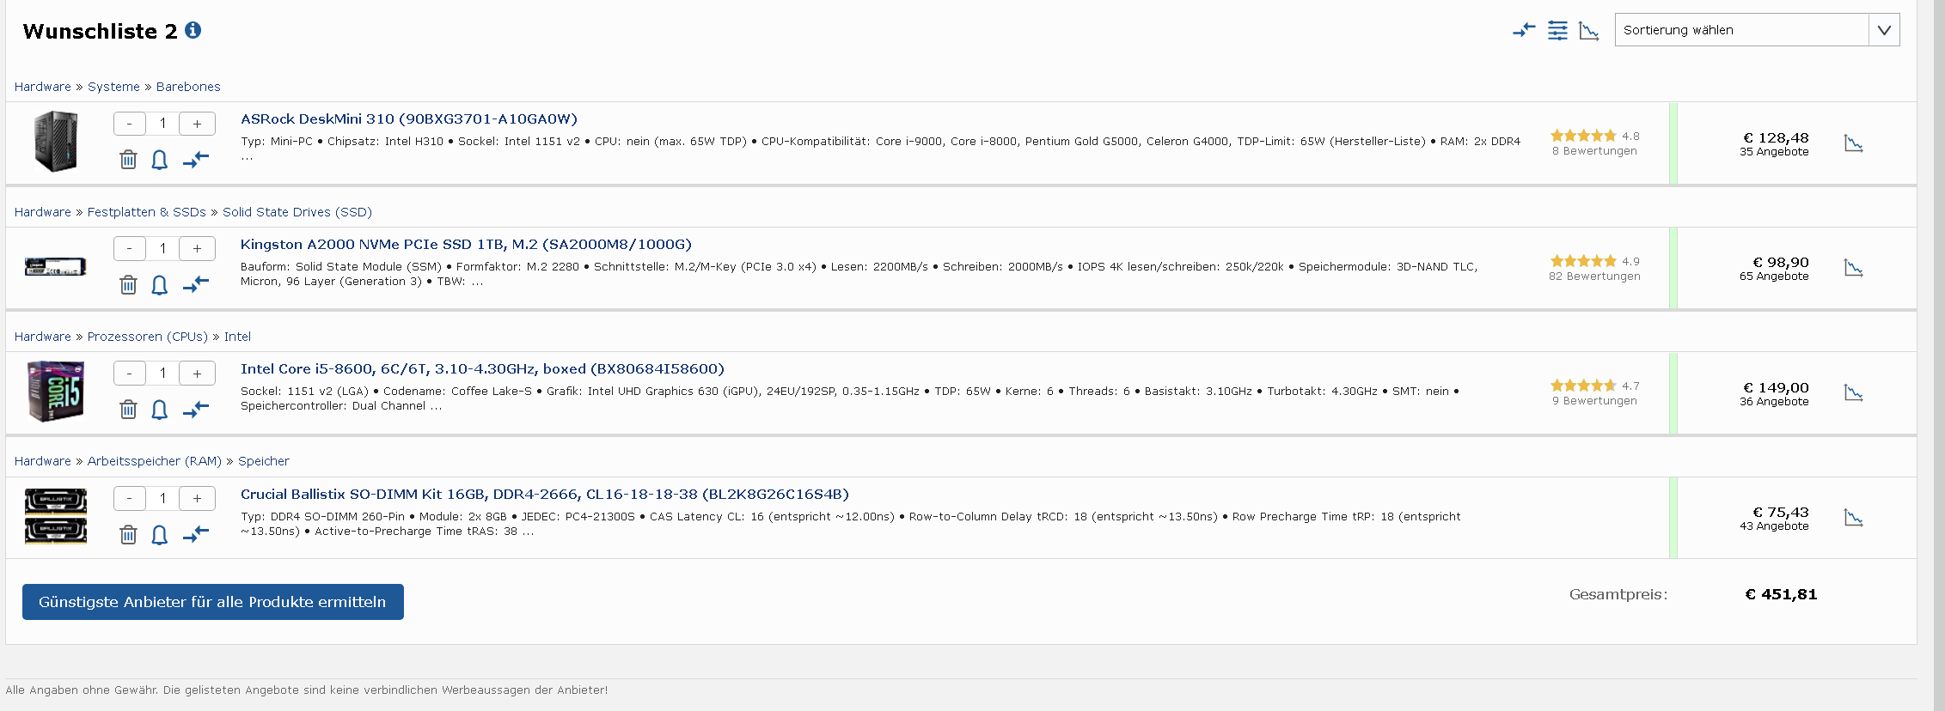Decrease quantity of ASRock DeskMini 310
This screenshot has height=711, width=1945.
click(x=130, y=124)
